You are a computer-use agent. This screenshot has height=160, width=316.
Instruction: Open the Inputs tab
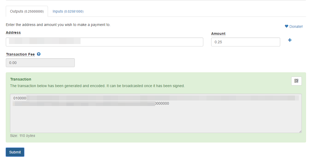(x=68, y=11)
